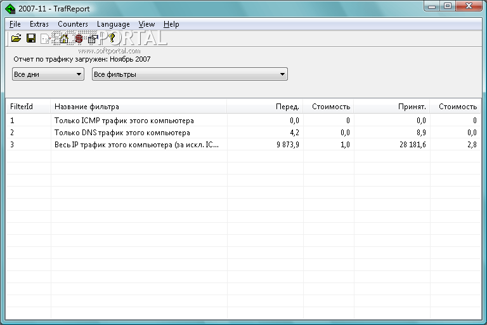Click the sent value 9 873,9
Image resolution: width=487 pixels, height=325 pixels.
coord(288,145)
